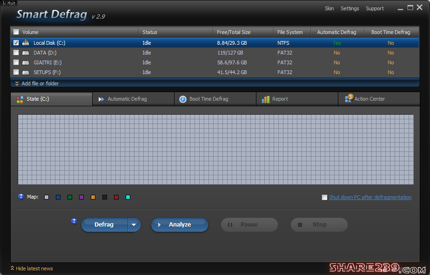430x275 pixels.
Task: Minimize the Smart Defrag window
Action: point(400,8)
